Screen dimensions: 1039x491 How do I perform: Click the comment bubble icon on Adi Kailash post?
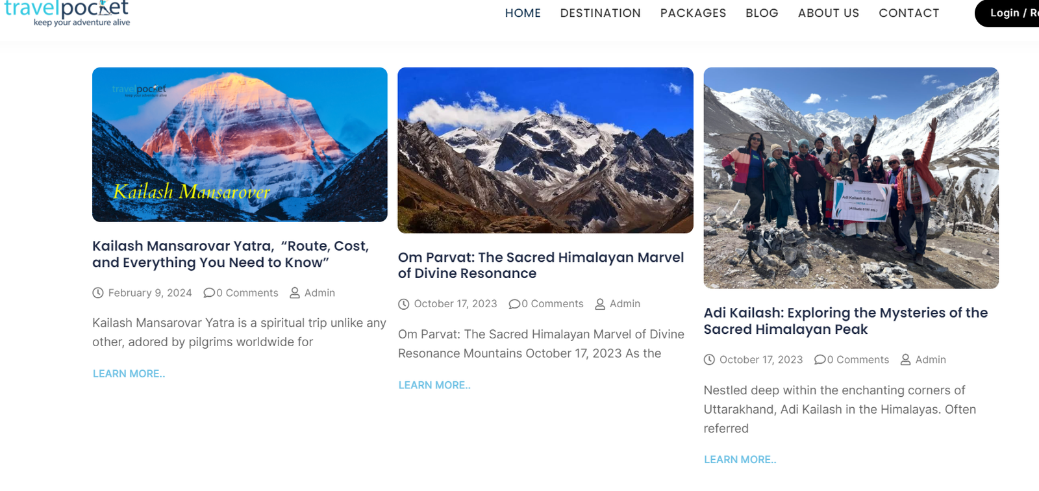[820, 360]
